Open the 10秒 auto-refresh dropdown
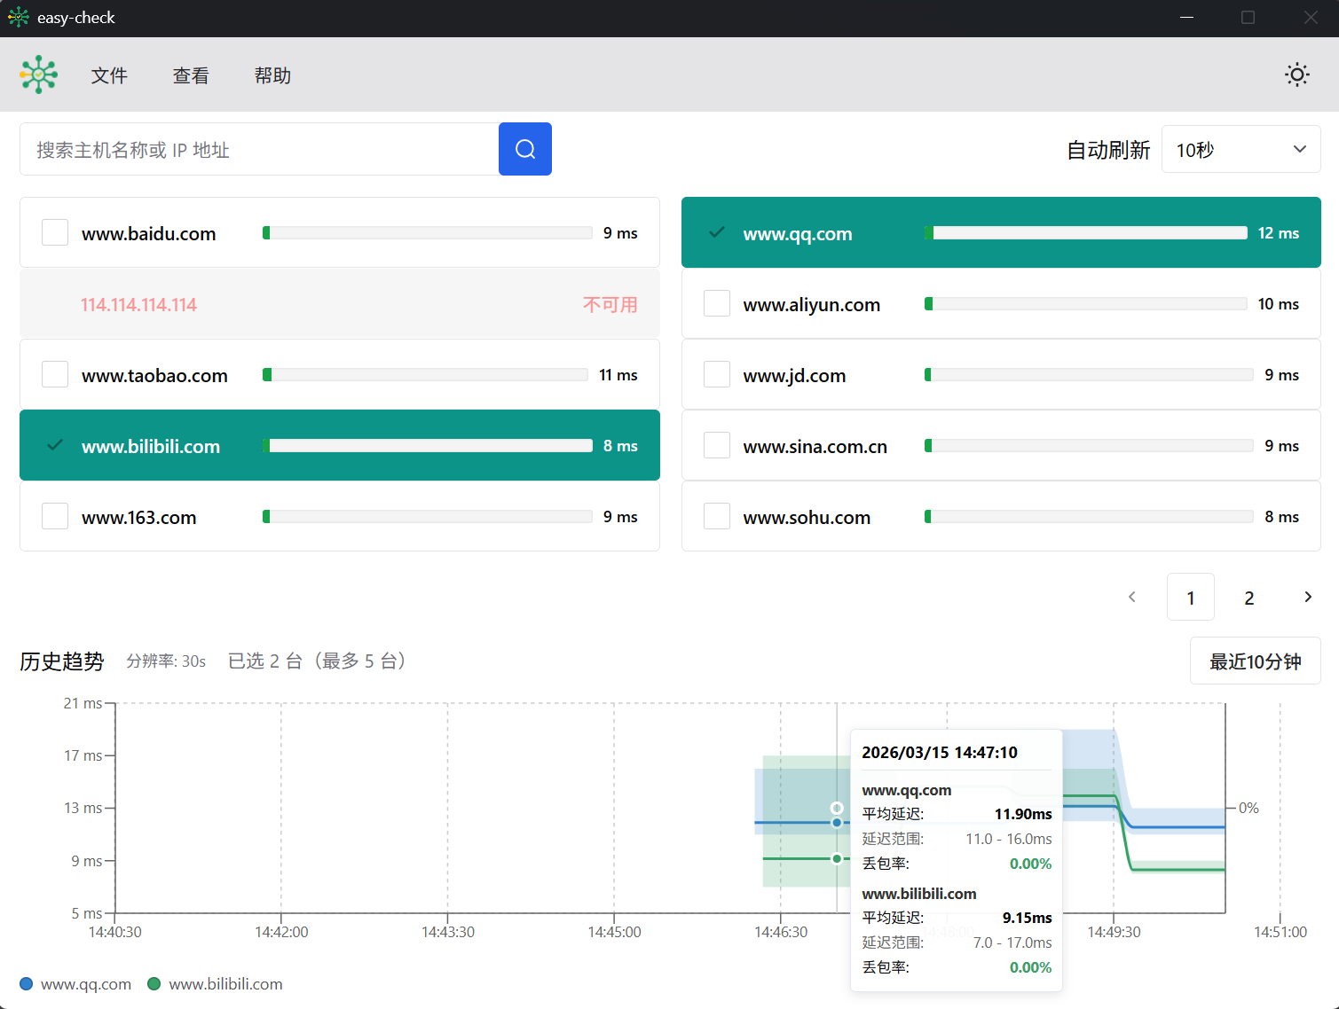This screenshot has width=1339, height=1009. click(x=1241, y=149)
